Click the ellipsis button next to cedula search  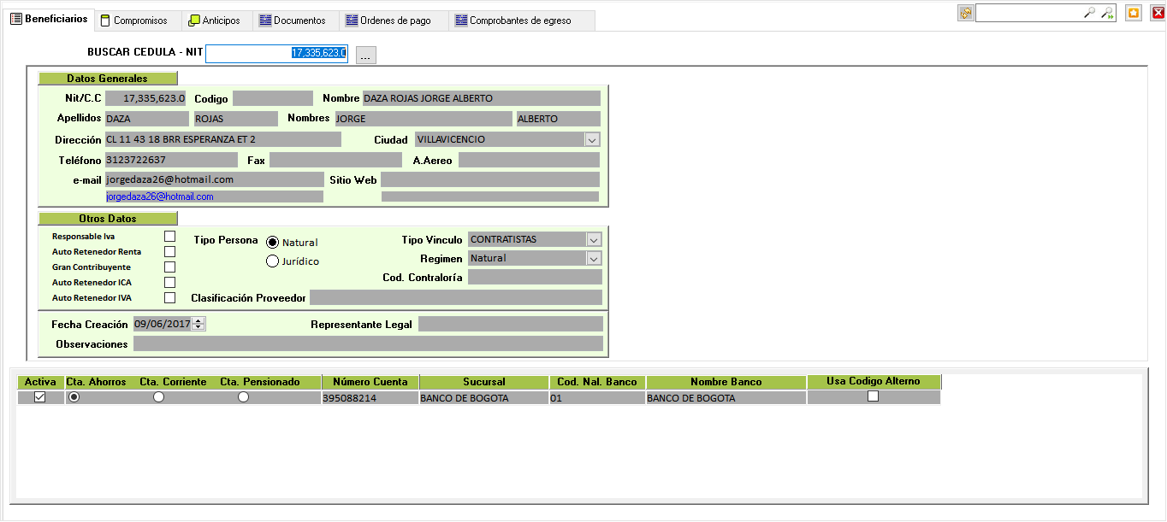pyautogui.click(x=365, y=56)
